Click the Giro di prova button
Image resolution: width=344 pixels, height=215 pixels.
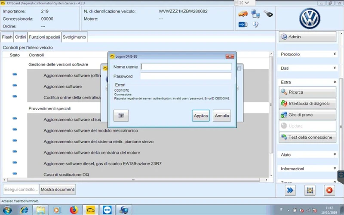307,115
